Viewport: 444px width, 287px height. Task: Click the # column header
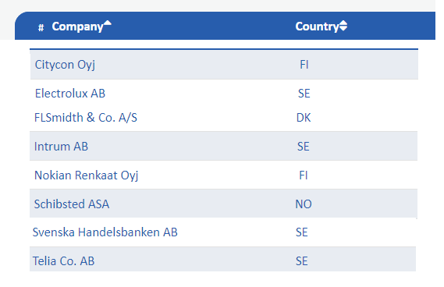41,28
